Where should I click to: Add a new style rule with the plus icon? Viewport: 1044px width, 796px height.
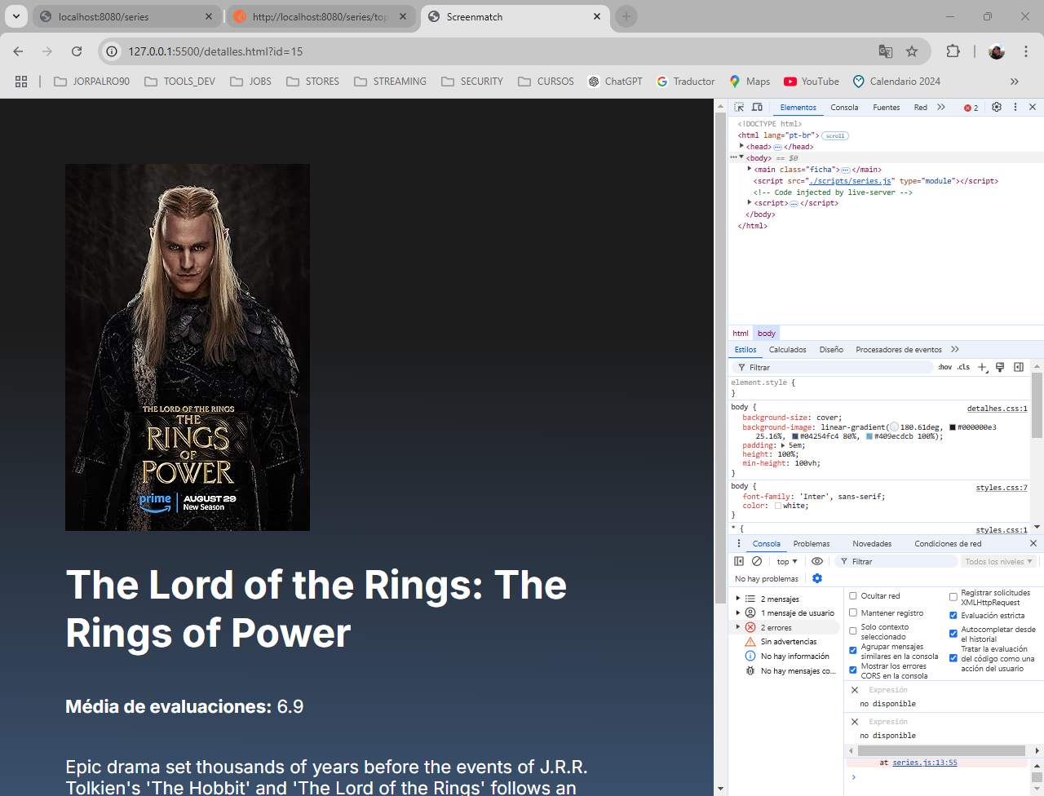[983, 367]
